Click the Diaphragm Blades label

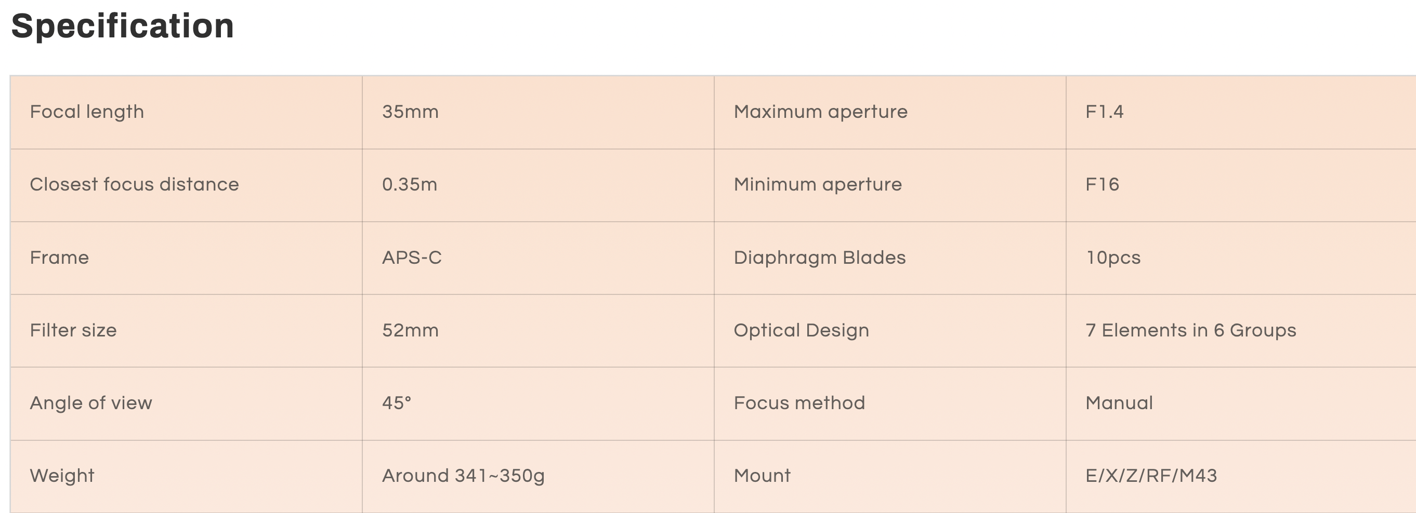click(x=820, y=258)
